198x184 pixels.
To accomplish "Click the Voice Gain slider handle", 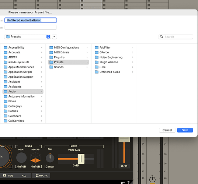I will point(81,159).
